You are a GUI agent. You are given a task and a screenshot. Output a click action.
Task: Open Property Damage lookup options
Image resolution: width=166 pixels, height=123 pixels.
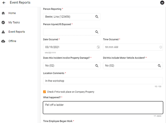(97, 65)
